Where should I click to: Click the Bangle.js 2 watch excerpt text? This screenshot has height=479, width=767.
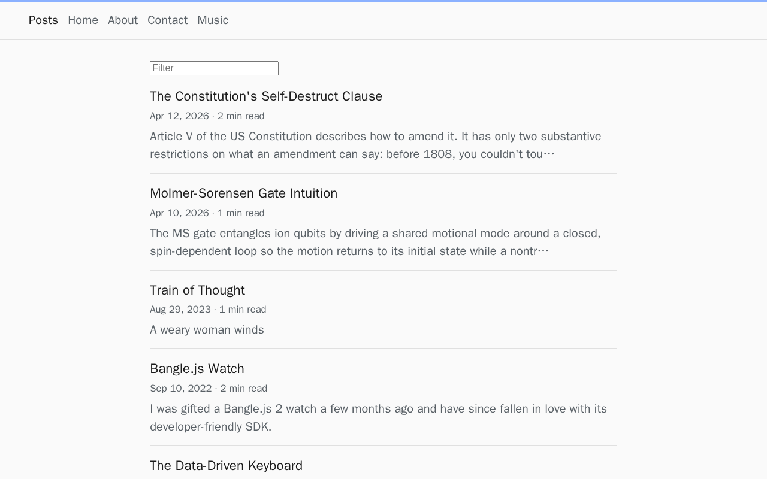tap(378, 418)
